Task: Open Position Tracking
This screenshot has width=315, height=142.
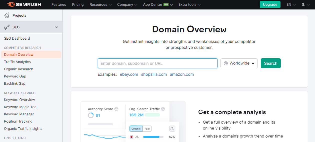Action: coord(18,121)
